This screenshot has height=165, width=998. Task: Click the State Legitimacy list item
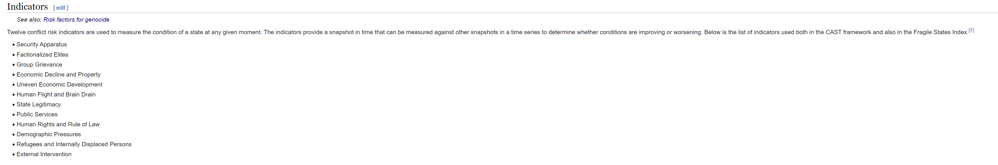coord(39,104)
